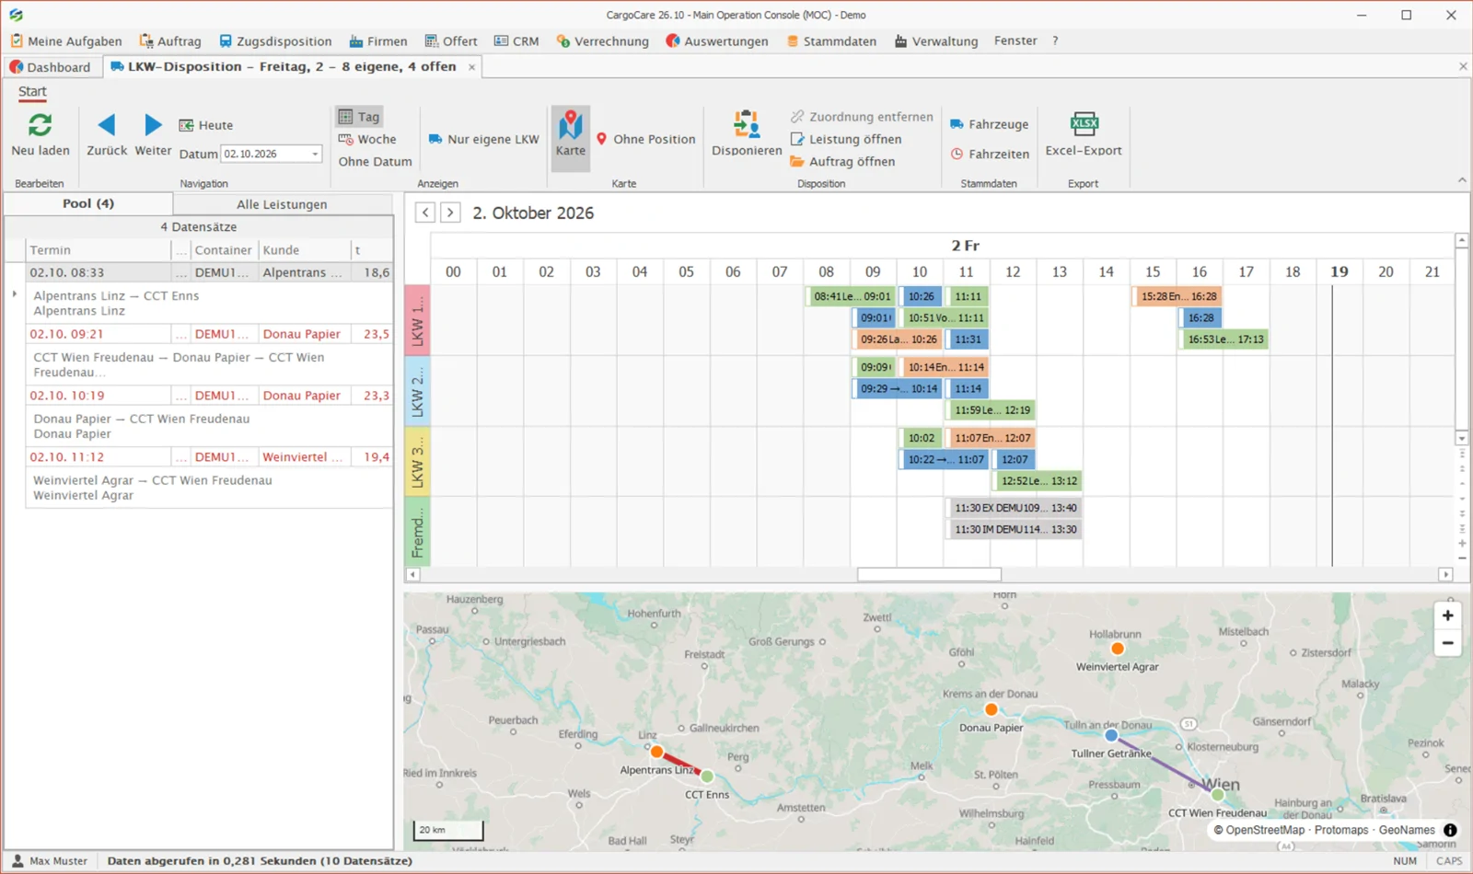
Task: Click the horizontal timeline scrollbar thumb
Action: pyautogui.click(x=929, y=574)
